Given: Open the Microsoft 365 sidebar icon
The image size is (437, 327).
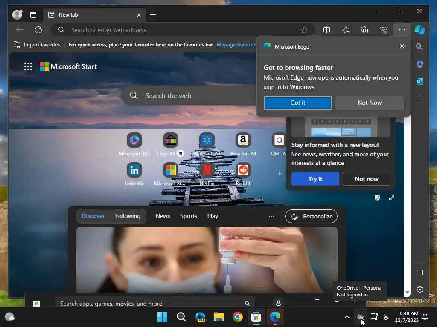Looking at the screenshot, I should click(420, 64).
